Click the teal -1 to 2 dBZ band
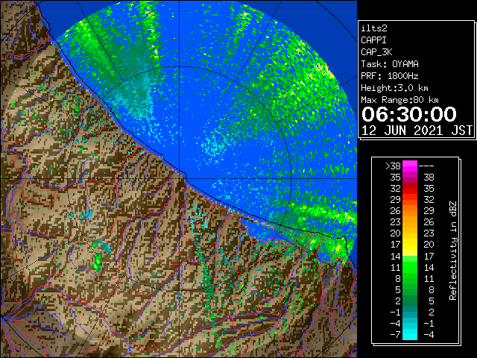The height and width of the screenshot is (358, 477). click(410, 312)
